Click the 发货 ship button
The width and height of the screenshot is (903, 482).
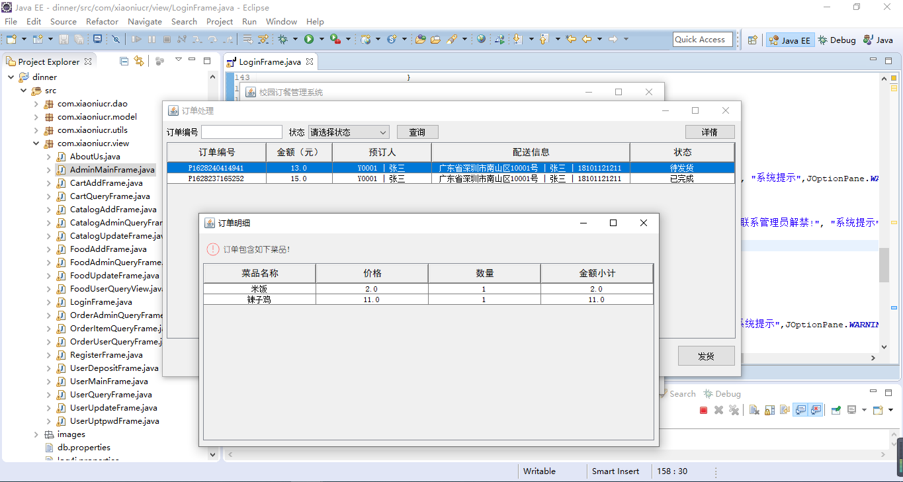point(706,356)
